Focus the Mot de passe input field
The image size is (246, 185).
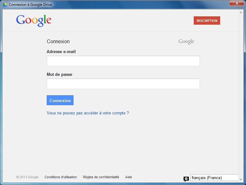pyautogui.click(x=123, y=84)
